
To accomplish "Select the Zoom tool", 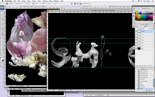I will [2, 55].
